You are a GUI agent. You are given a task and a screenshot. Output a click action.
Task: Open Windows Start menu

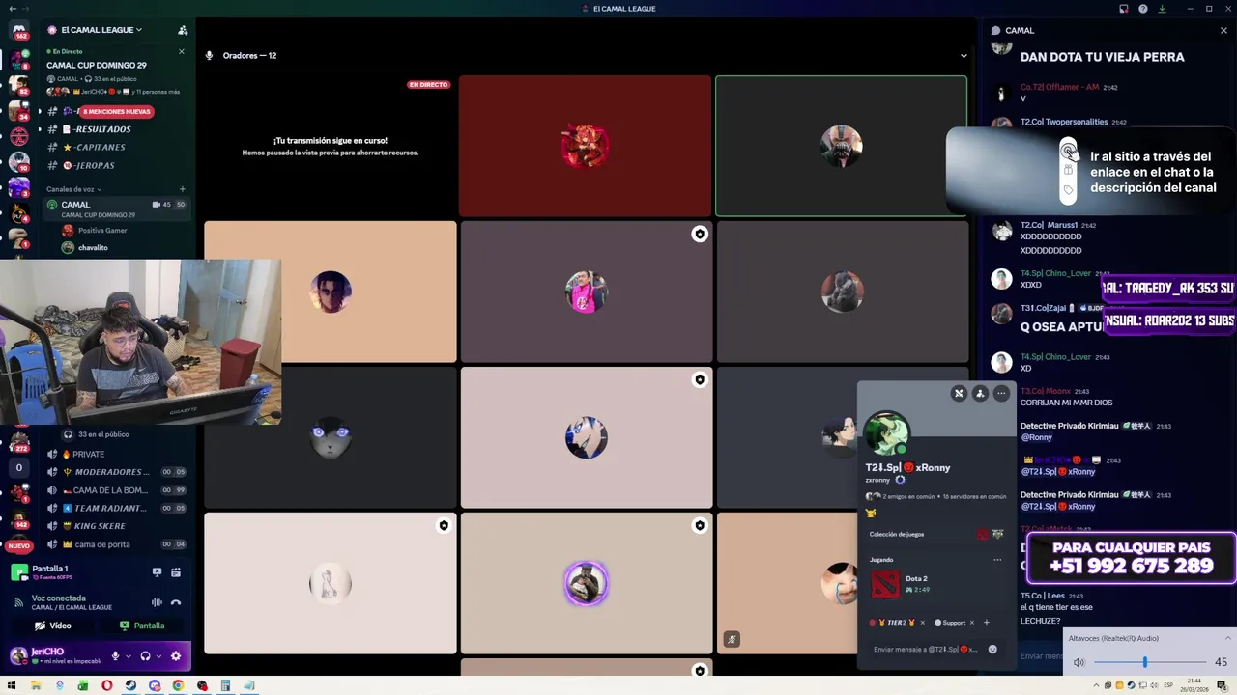coord(12,686)
